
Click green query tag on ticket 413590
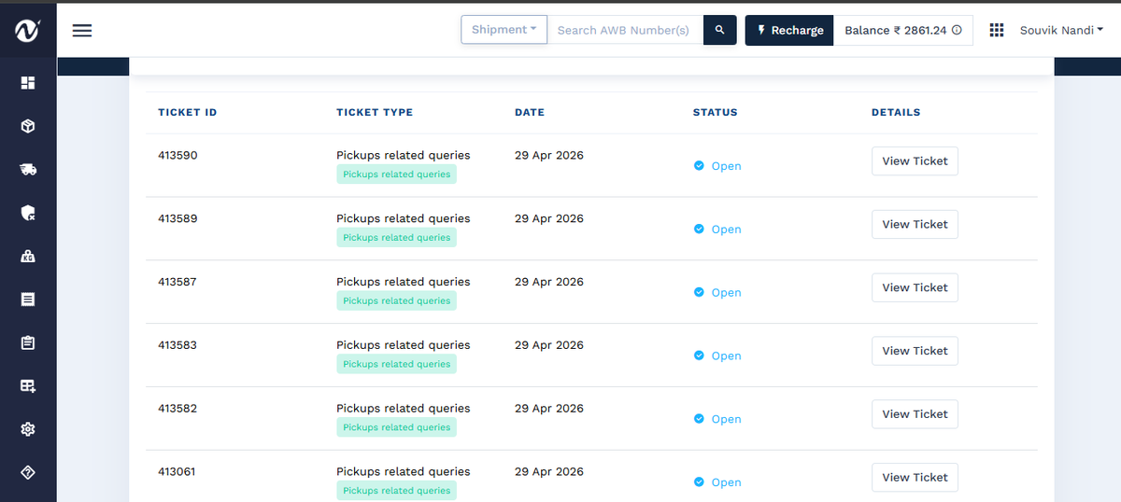(x=397, y=174)
